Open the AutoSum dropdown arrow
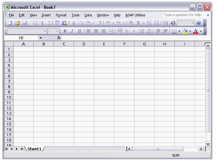This screenshot has width=217, height=162. pyautogui.click(x=144, y=23)
